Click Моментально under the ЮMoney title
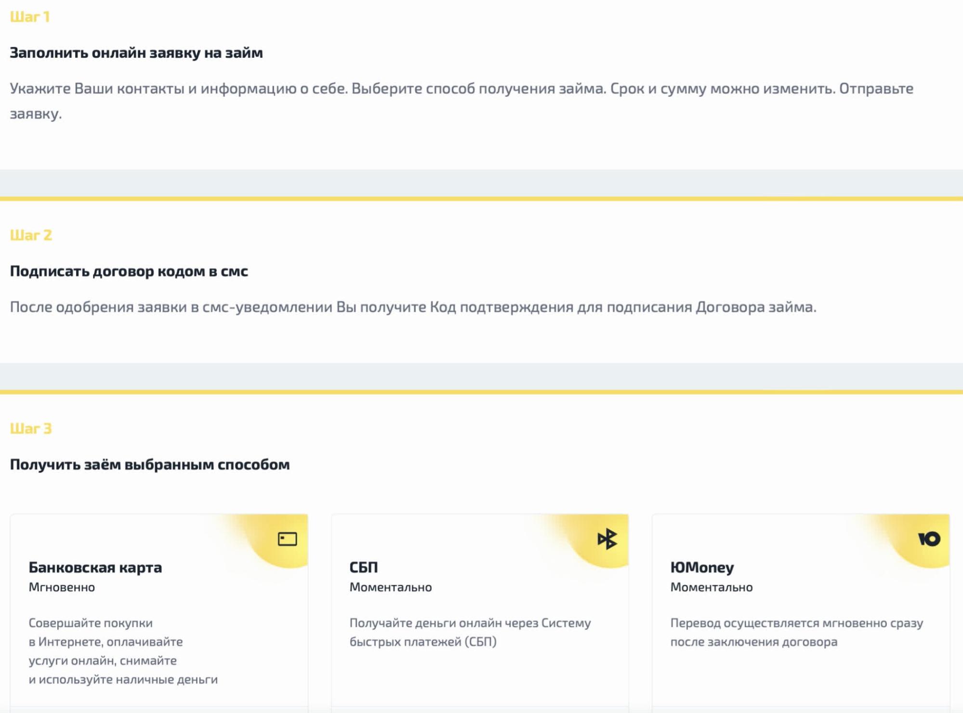This screenshot has height=713, width=963. click(x=712, y=587)
